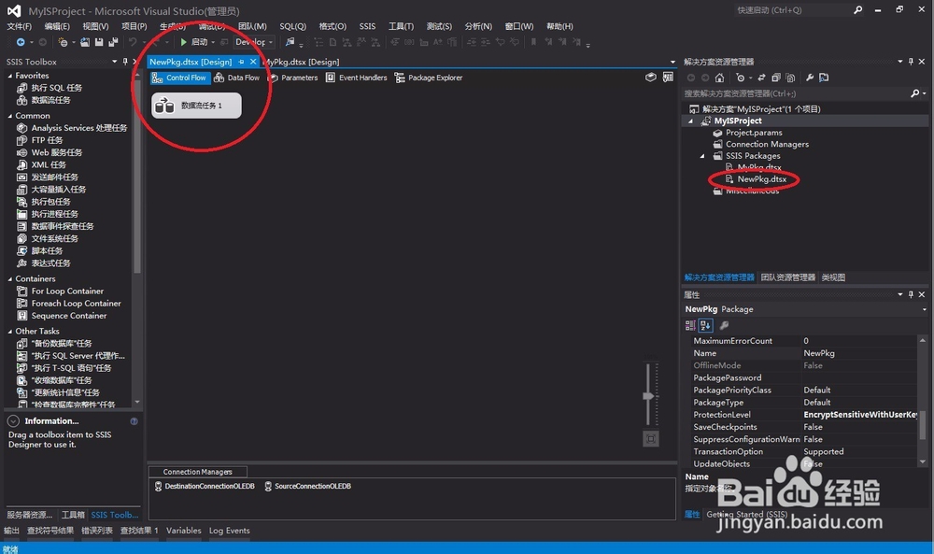Open the Development configuration dropdown
The width and height of the screenshot is (934, 554).
click(x=254, y=42)
